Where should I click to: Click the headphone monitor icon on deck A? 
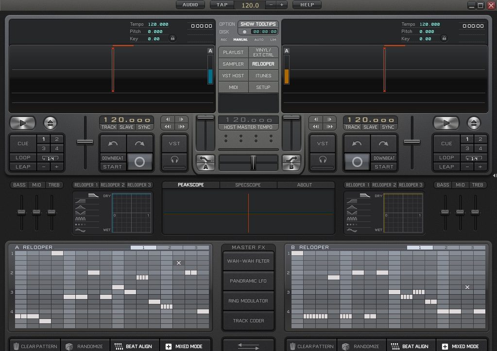tap(174, 160)
